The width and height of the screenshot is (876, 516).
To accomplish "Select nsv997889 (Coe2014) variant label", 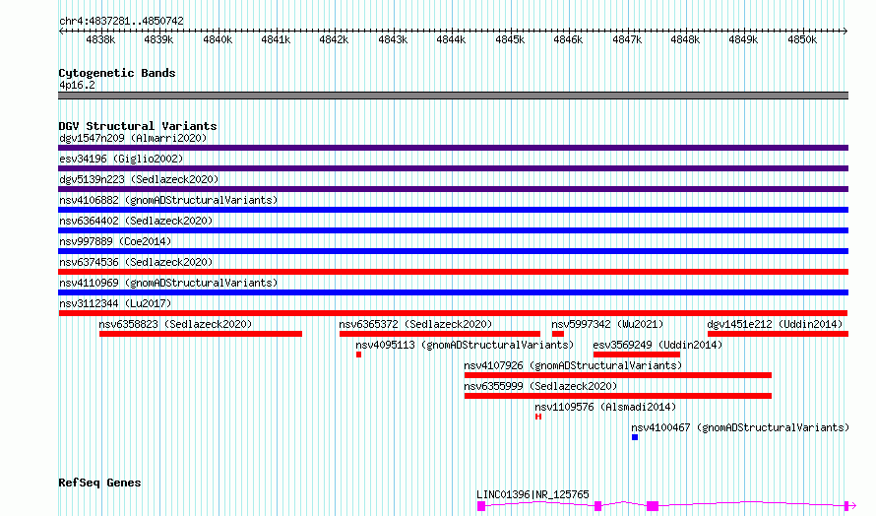I will click(115, 241).
